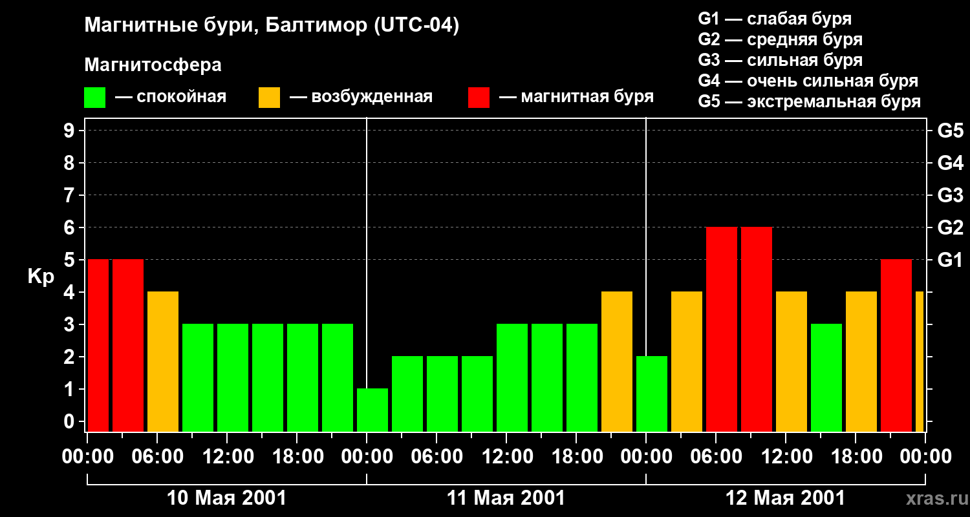
Task: Click the 'G4 — очень сильная буря' legend line
Action: pos(808,81)
